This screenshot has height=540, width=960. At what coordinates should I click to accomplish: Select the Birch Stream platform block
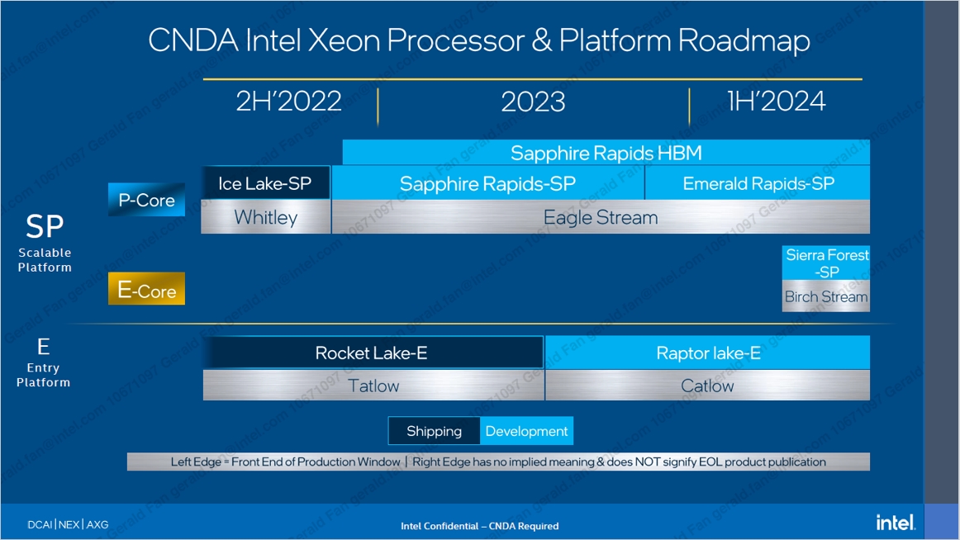click(x=826, y=296)
